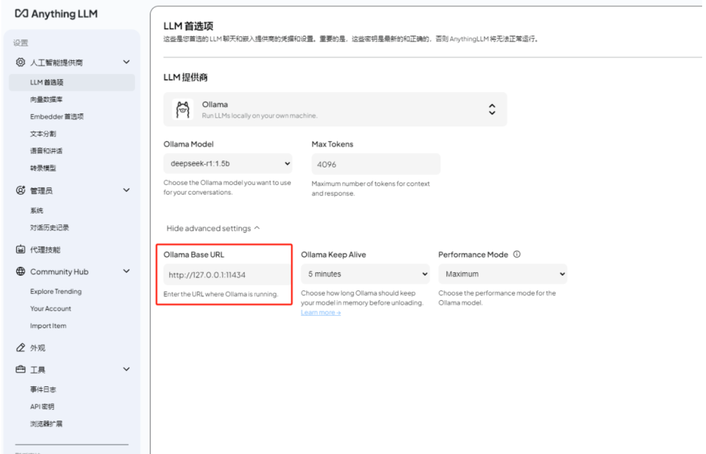Click the Performance Mode info icon
706x454 pixels.
(x=517, y=254)
